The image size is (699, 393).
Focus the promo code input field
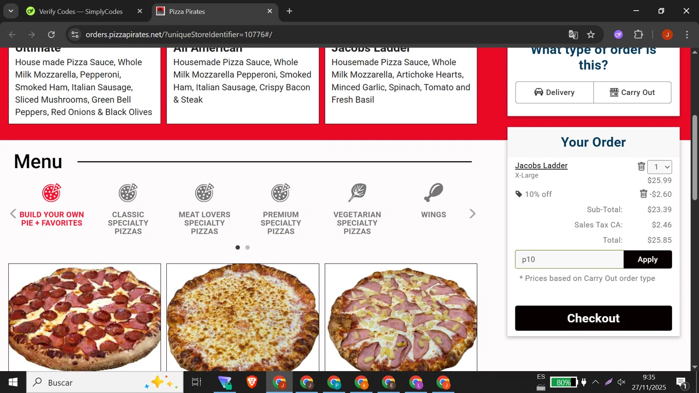(x=569, y=259)
